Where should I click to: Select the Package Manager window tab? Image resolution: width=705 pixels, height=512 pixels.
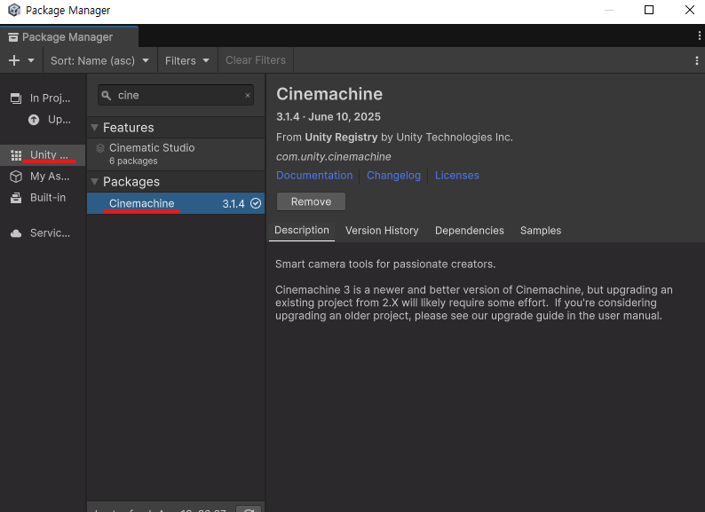tap(68, 37)
